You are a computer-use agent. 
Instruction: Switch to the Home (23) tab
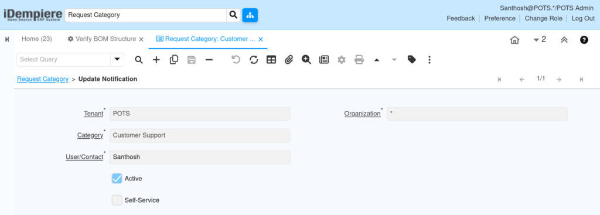coord(37,39)
